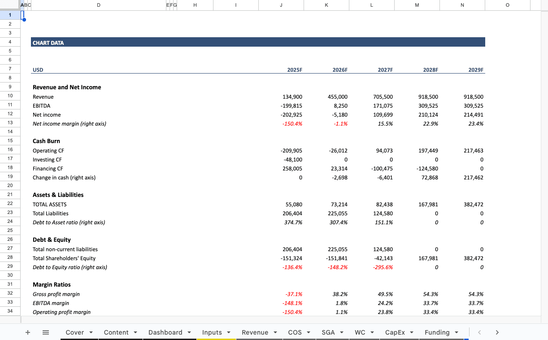This screenshot has width=548, height=340.
Task: Switch to the Inputs sheet
Action: coord(212,332)
